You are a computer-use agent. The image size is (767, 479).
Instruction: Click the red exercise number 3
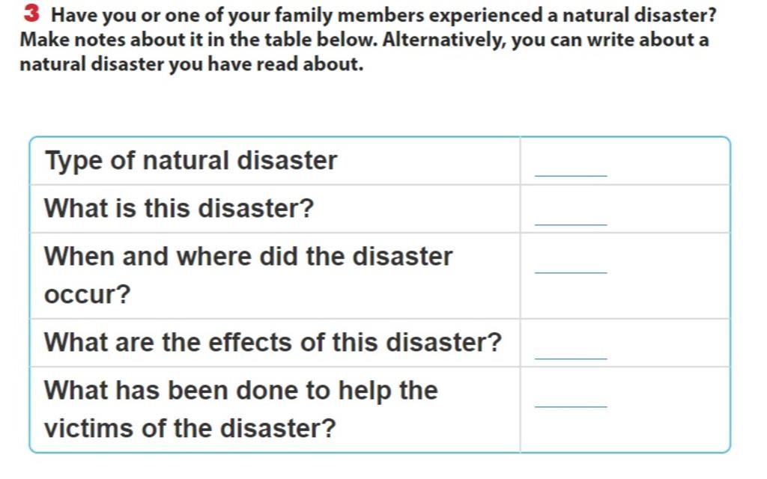31,14
